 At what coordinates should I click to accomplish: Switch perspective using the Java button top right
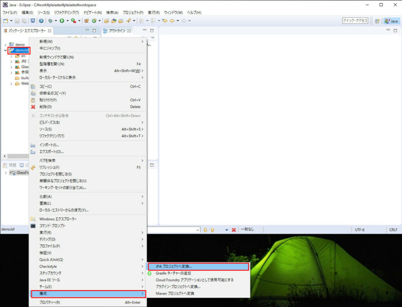pos(391,21)
